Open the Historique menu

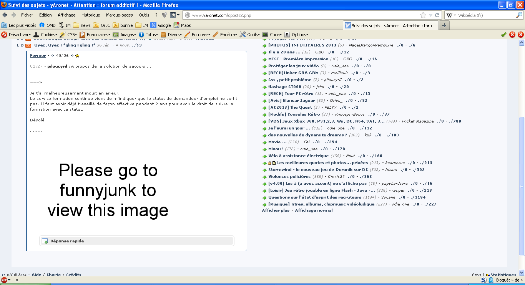point(91,15)
